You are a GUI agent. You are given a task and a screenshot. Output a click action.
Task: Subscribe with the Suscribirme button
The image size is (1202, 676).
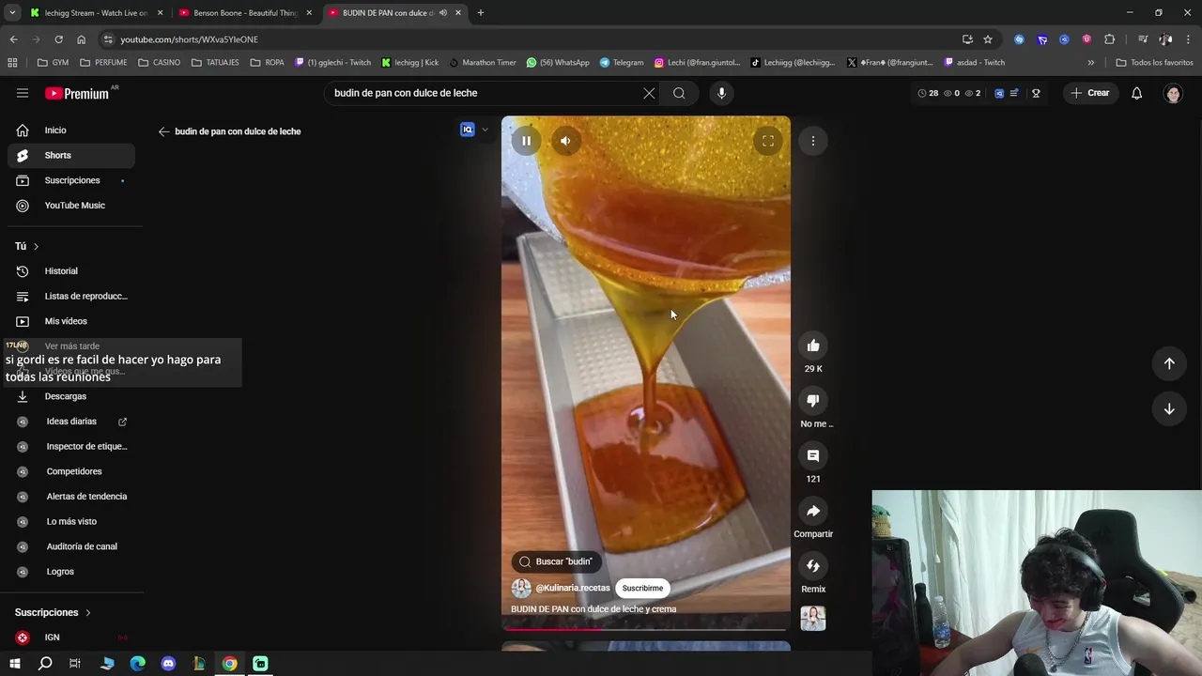(642, 588)
